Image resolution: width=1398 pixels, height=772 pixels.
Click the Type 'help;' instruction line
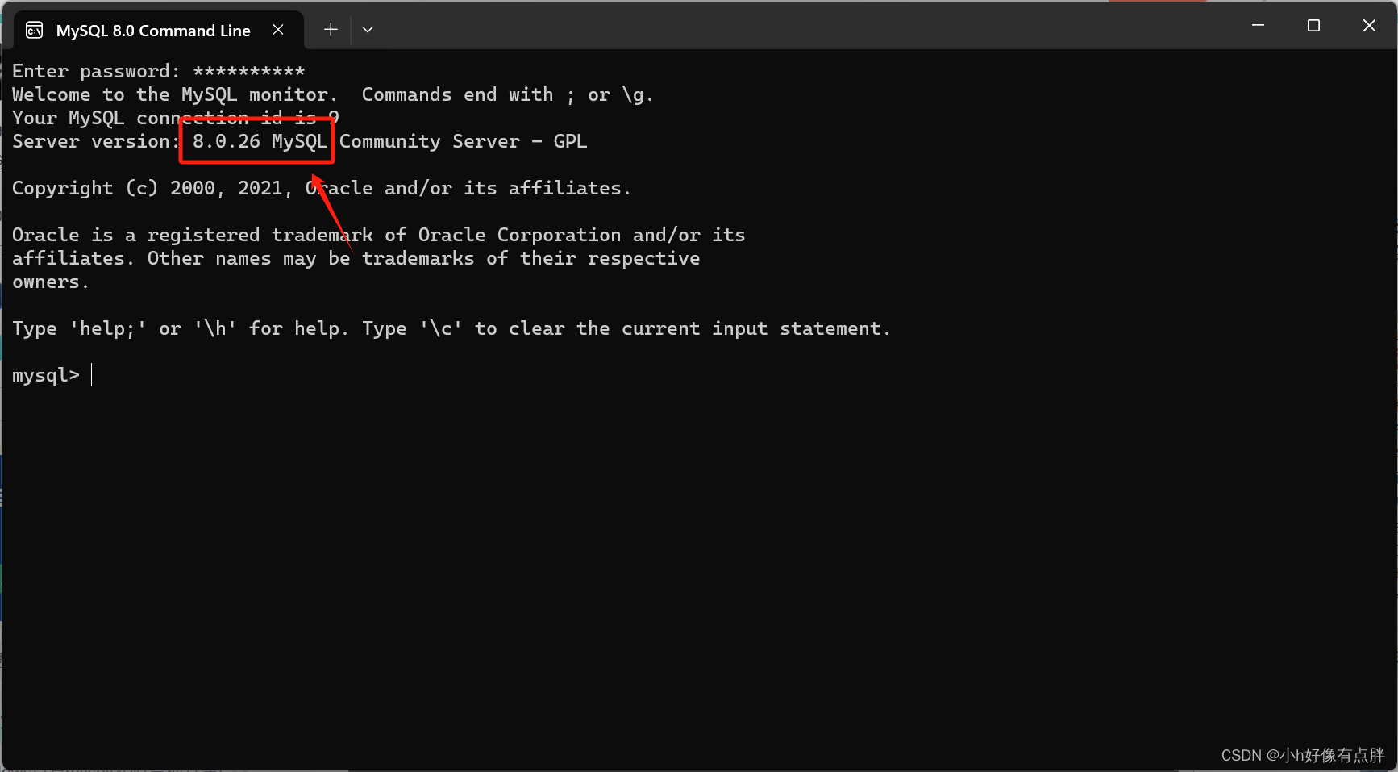tap(451, 328)
